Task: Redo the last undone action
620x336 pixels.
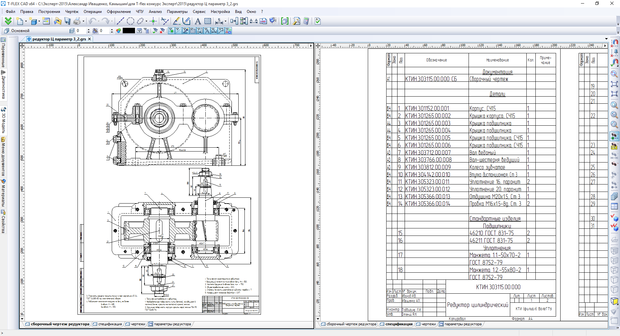Action: point(106,21)
